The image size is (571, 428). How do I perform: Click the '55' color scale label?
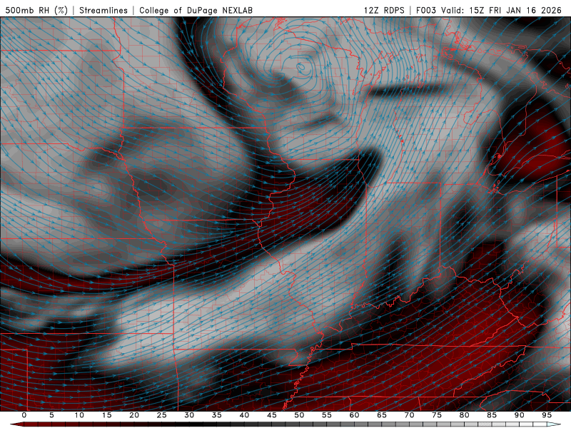[x=327, y=415]
